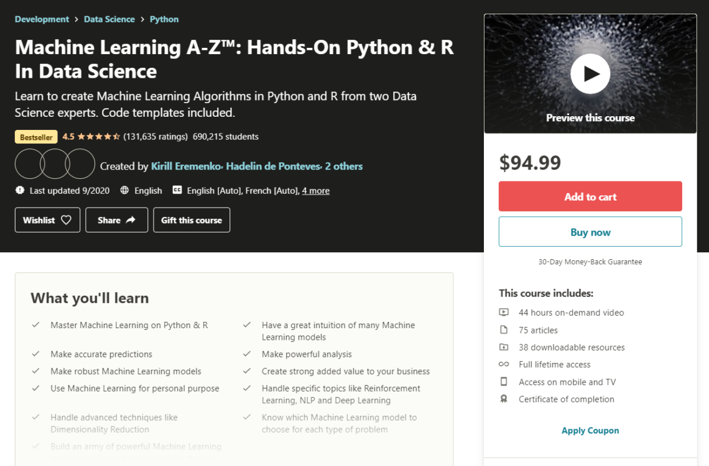Viewport: 709px width, 466px height.
Task: Play the course preview video
Action: coord(590,73)
